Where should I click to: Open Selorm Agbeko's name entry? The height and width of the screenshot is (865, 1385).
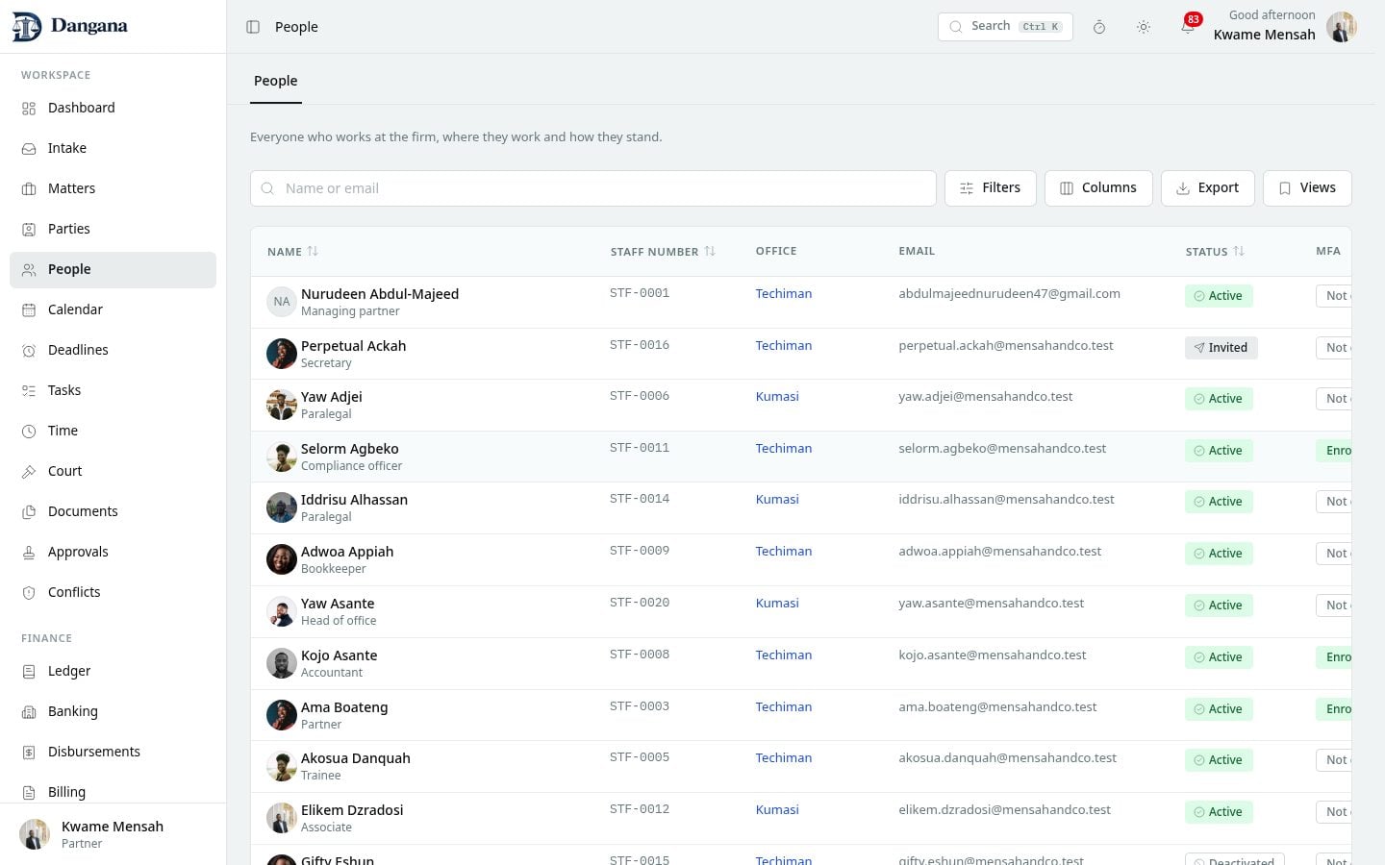[x=349, y=449]
